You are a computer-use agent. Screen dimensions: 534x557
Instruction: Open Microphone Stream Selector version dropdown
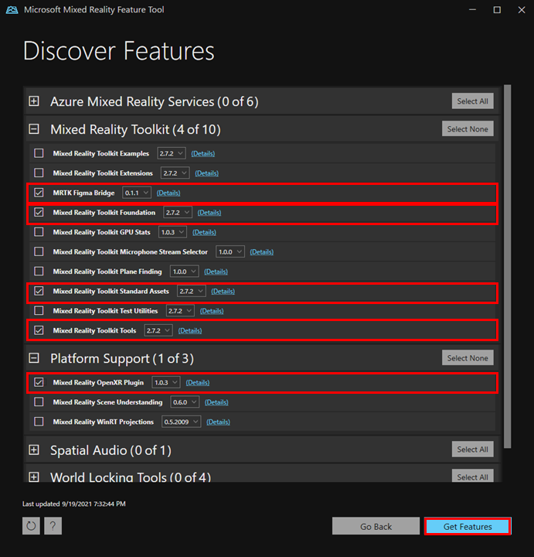coord(230,252)
